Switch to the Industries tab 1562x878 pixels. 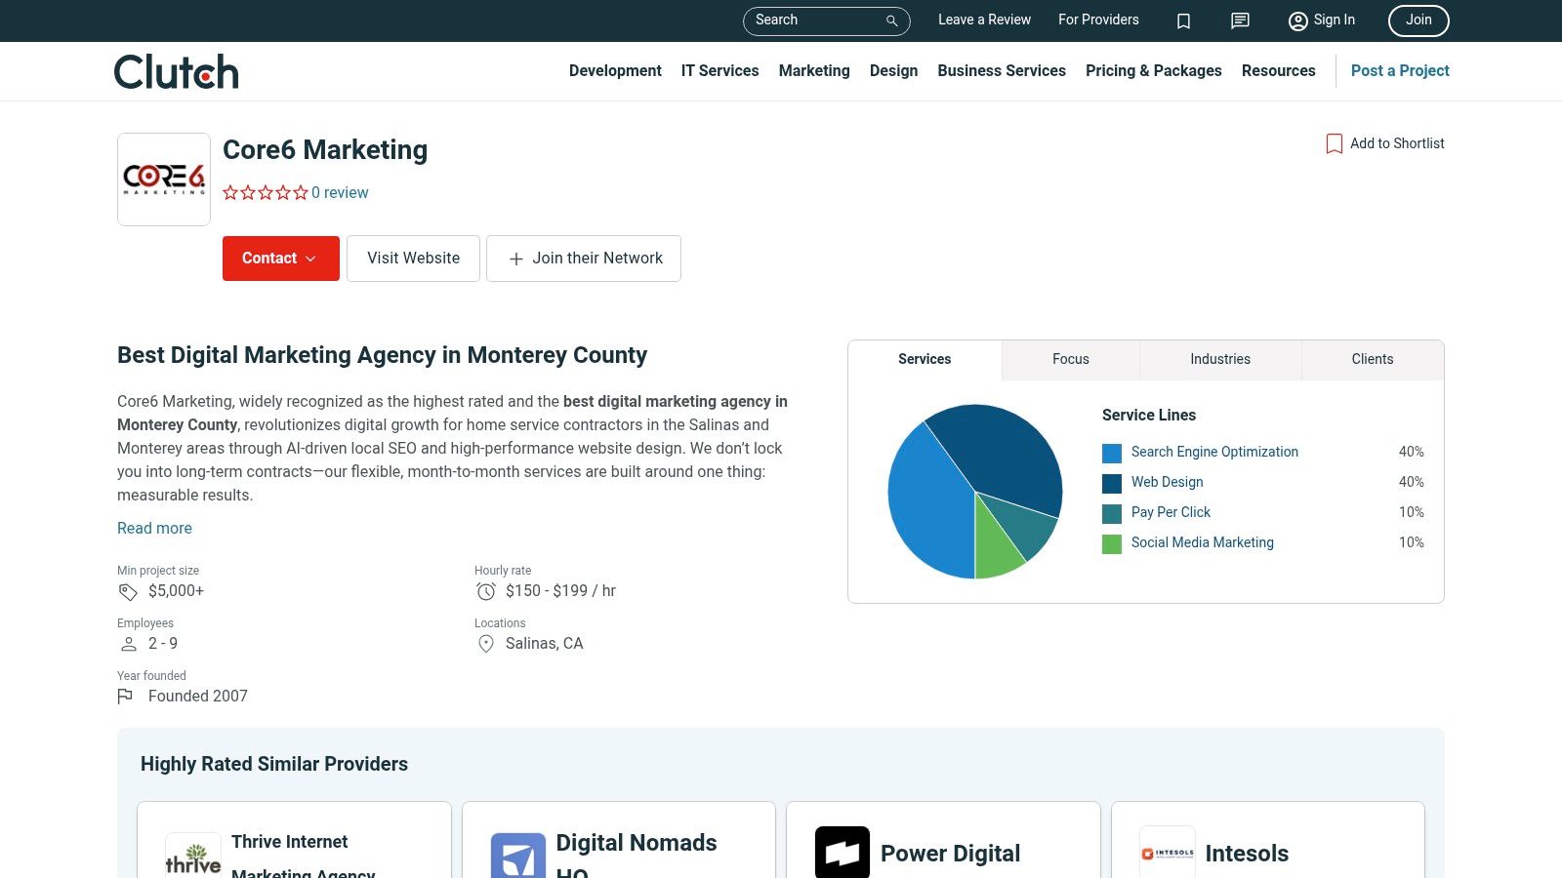point(1219,359)
